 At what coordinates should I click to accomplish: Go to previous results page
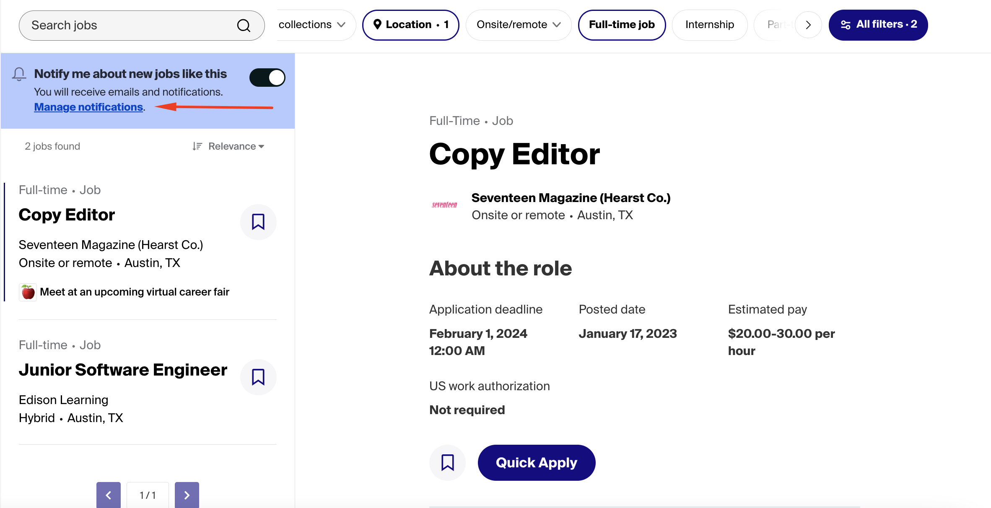[x=109, y=495]
